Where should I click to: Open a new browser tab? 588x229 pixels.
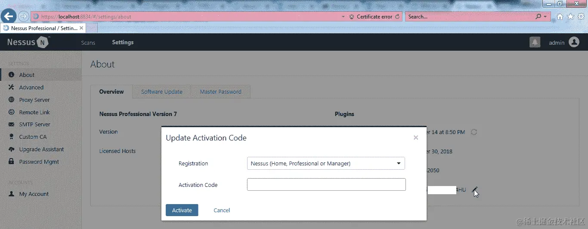(x=92, y=28)
